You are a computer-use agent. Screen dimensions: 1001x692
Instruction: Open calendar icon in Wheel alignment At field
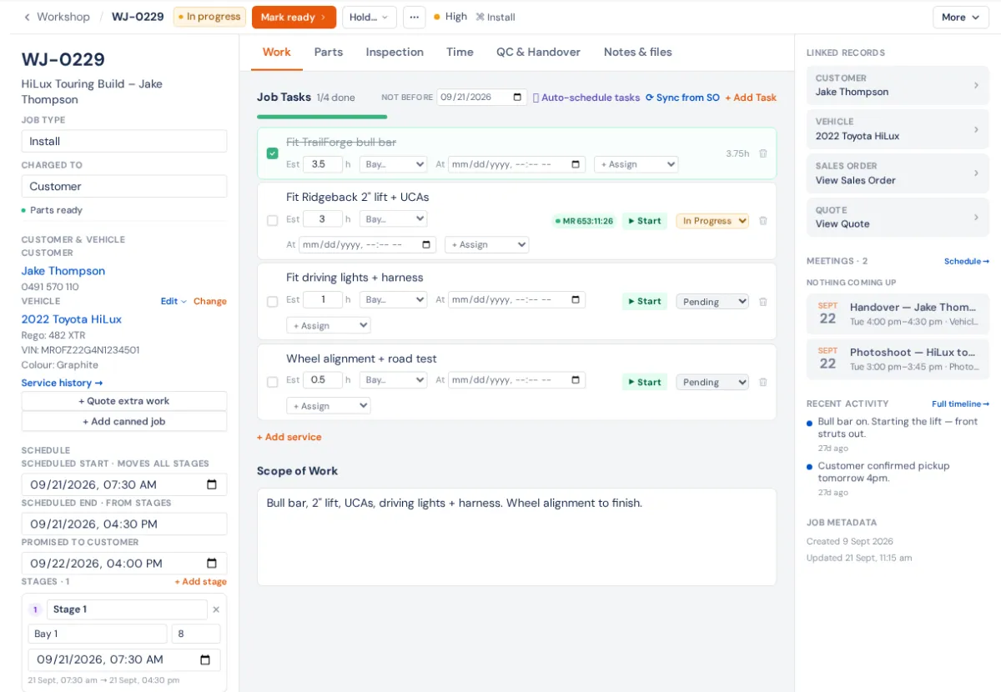pyautogui.click(x=576, y=380)
